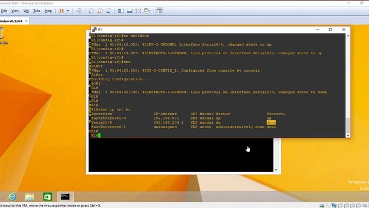The width and height of the screenshot is (369, 208).
Task: Open the Edit menu
Action: click(x=4, y=11)
